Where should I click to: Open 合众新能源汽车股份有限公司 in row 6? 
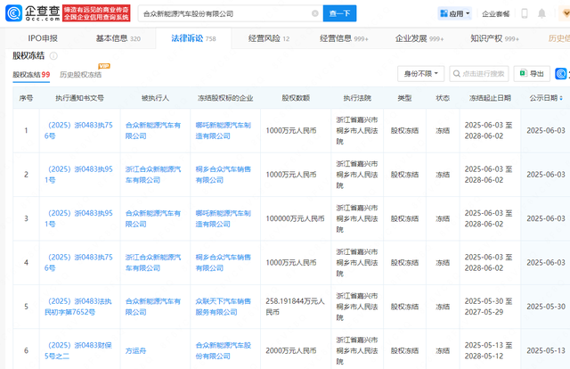(x=224, y=350)
